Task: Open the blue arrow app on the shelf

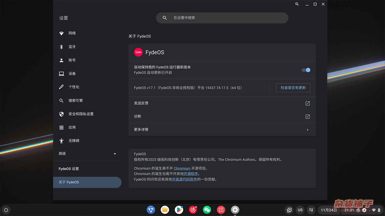Action: click(x=151, y=210)
